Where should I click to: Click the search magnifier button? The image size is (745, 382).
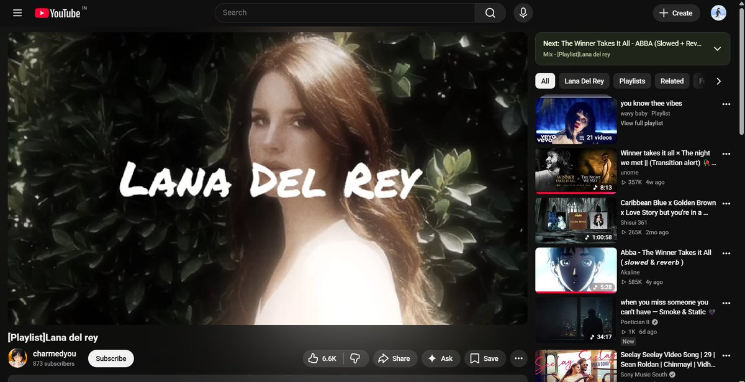tap(490, 12)
